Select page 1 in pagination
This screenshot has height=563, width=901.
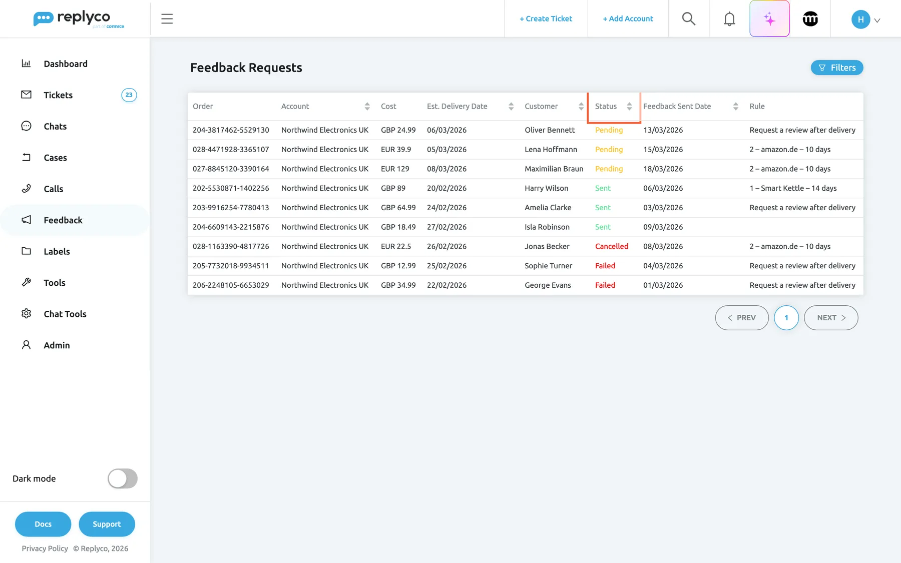pyautogui.click(x=786, y=318)
